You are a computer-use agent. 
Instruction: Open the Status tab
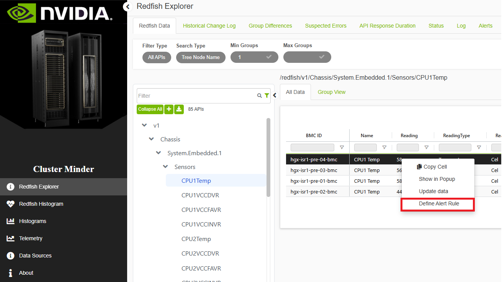pyautogui.click(x=436, y=26)
